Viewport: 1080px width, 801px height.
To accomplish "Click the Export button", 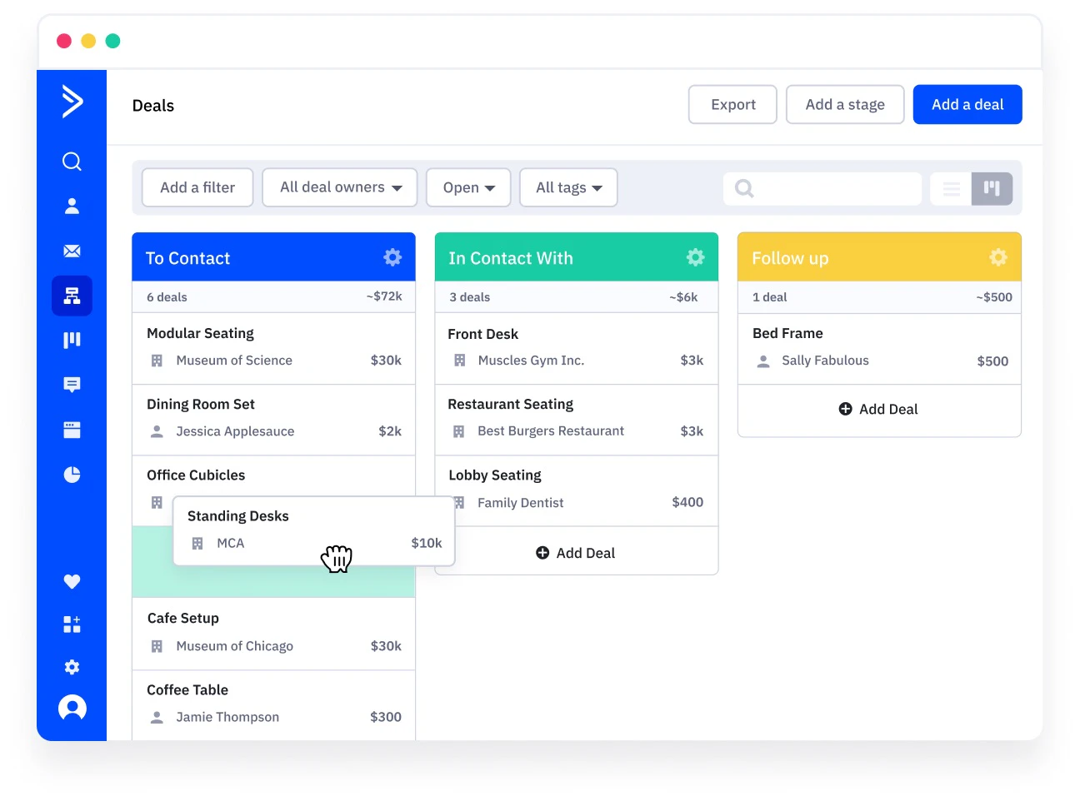I will [x=732, y=105].
